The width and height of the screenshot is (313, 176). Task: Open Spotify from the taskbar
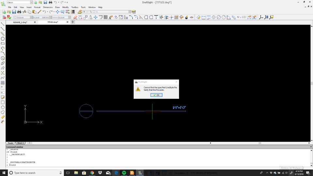pyautogui.click(x=124, y=173)
